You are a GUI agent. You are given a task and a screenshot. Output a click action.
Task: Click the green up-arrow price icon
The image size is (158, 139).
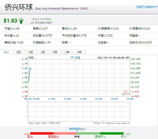pos(21,21)
